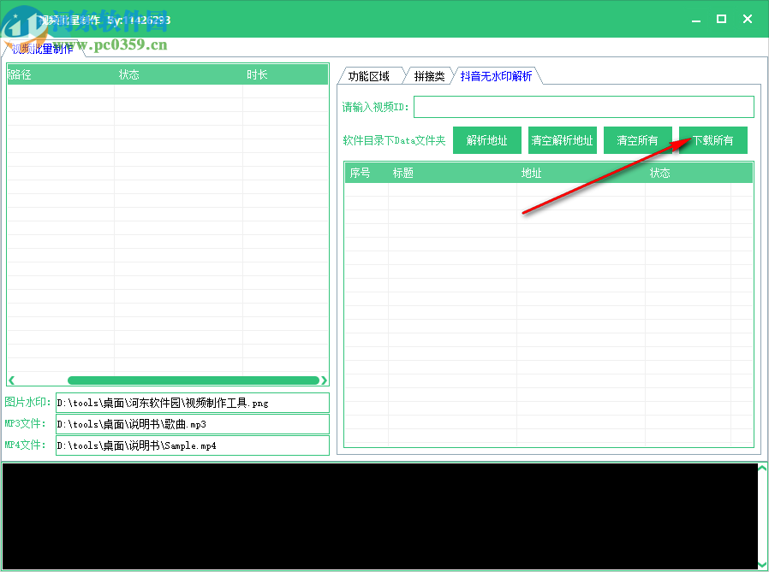Click the 状态 column header in file list
The height and width of the screenshot is (572, 769).
coord(178,74)
